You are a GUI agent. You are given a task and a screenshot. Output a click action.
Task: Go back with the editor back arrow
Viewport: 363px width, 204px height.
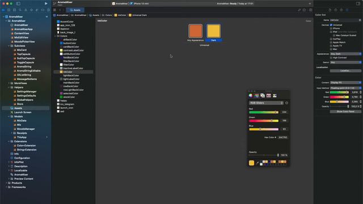pyautogui.click(x=60, y=10)
